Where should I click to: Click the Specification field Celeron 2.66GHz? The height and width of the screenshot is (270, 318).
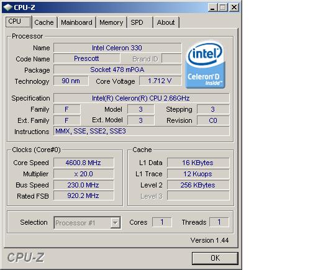141,98
